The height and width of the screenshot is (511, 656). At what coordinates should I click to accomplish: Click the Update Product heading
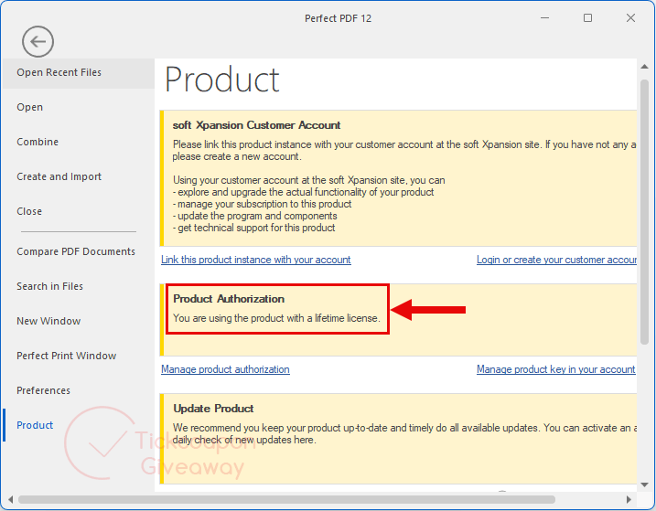click(213, 408)
